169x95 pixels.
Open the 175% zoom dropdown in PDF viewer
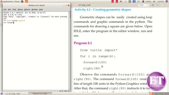pos(144,5)
